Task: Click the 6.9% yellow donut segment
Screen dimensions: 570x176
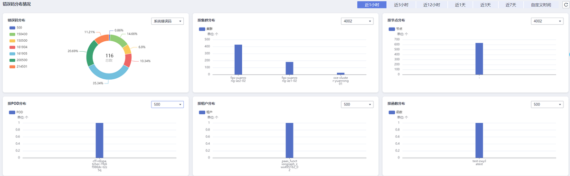Action: [x=127, y=49]
